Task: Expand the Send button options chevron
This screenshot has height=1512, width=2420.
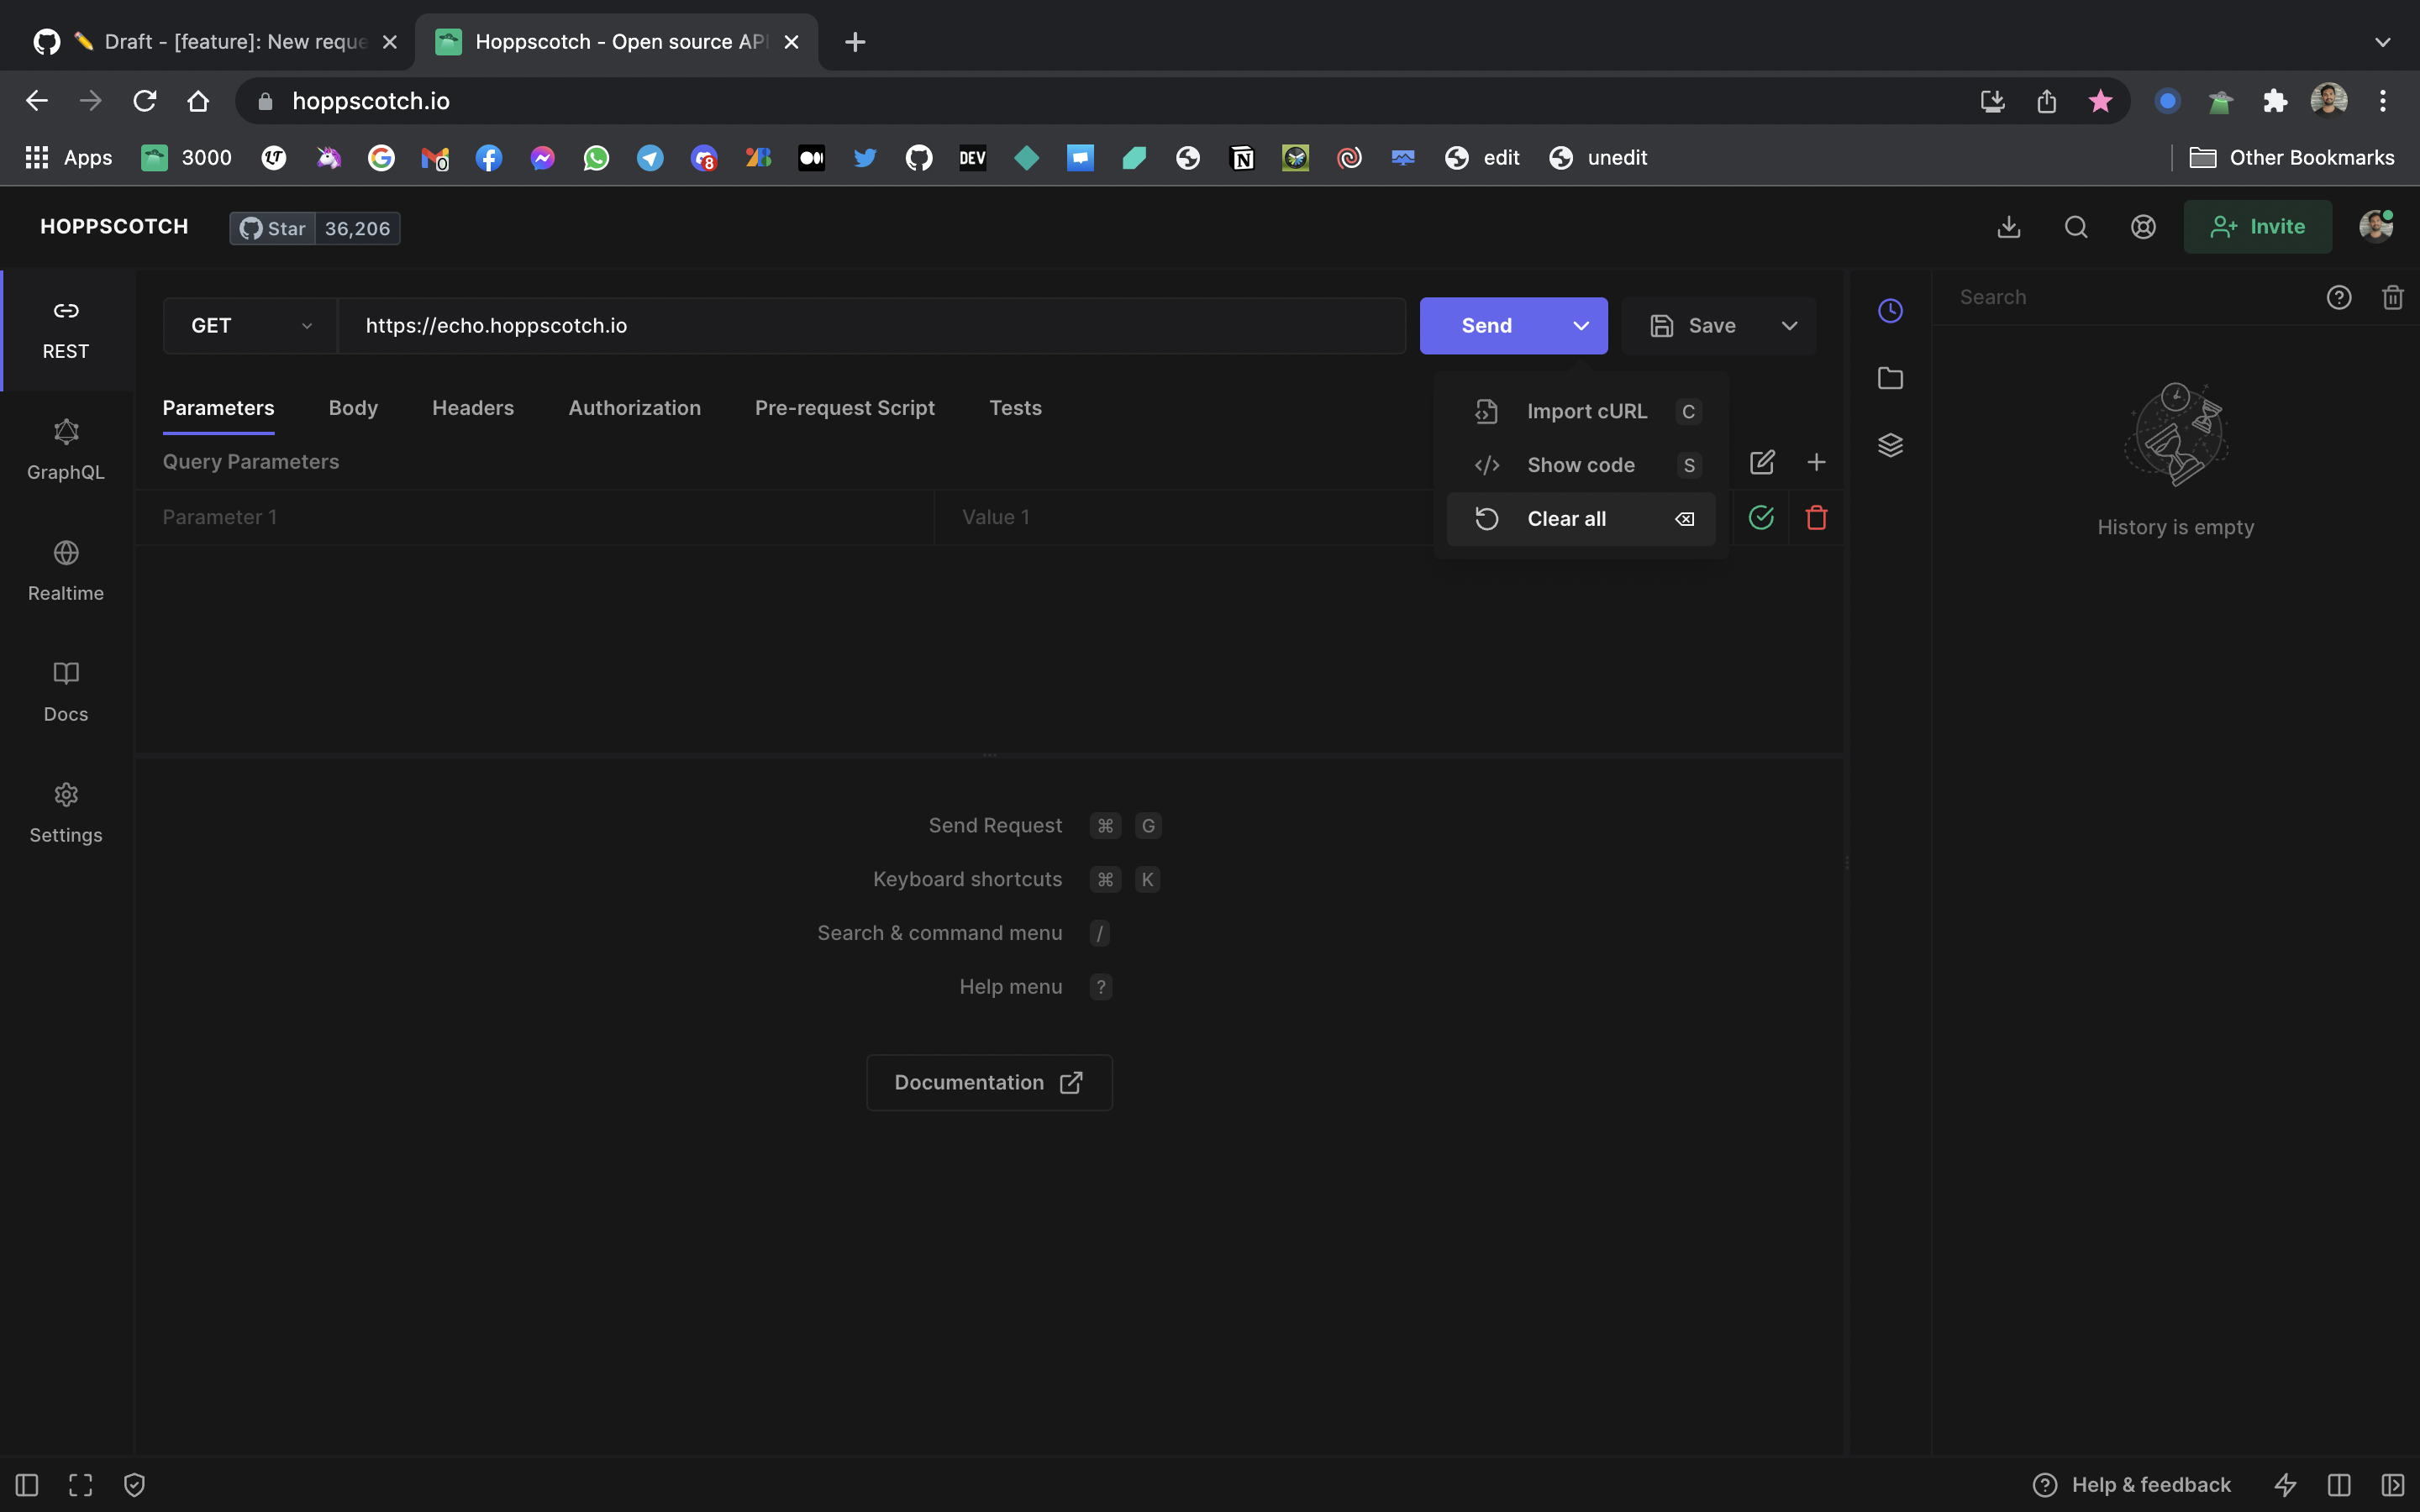Action: click(1581, 326)
